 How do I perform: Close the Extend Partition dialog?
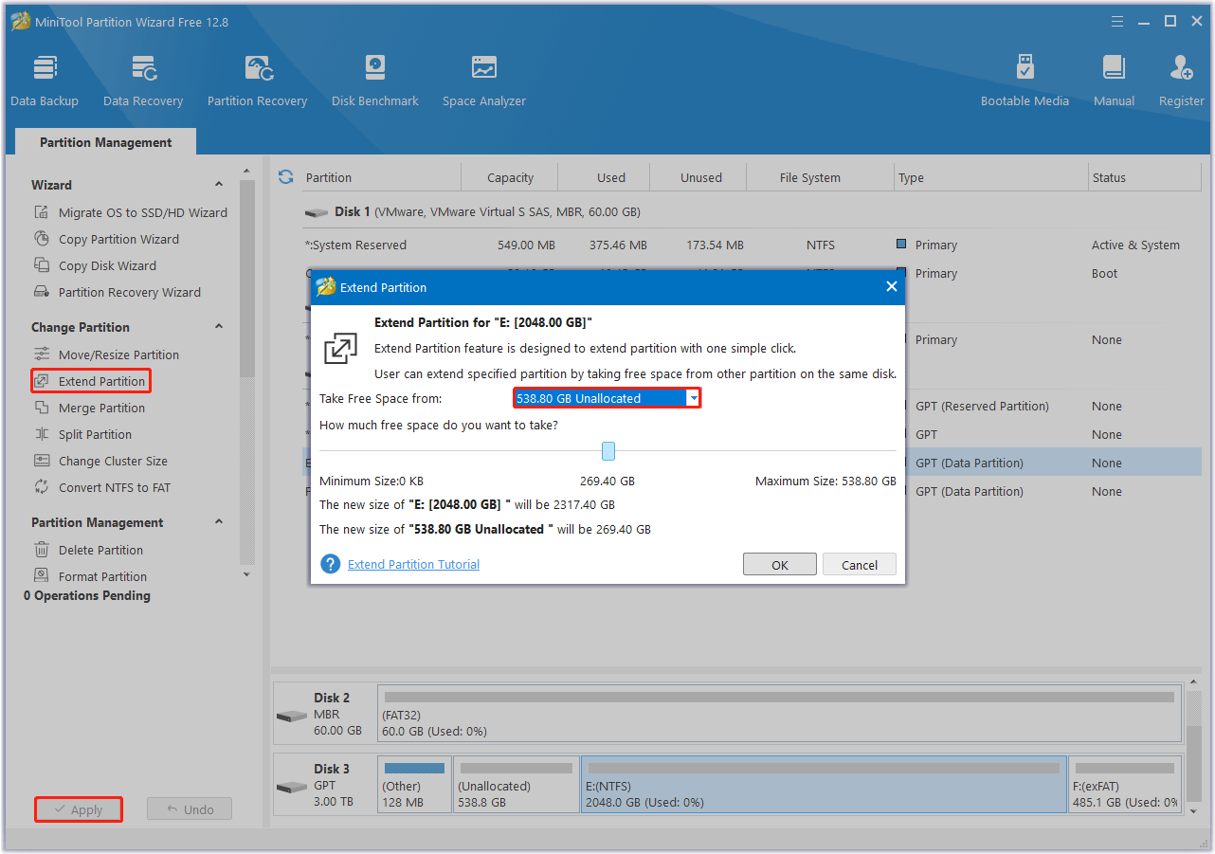click(x=891, y=286)
